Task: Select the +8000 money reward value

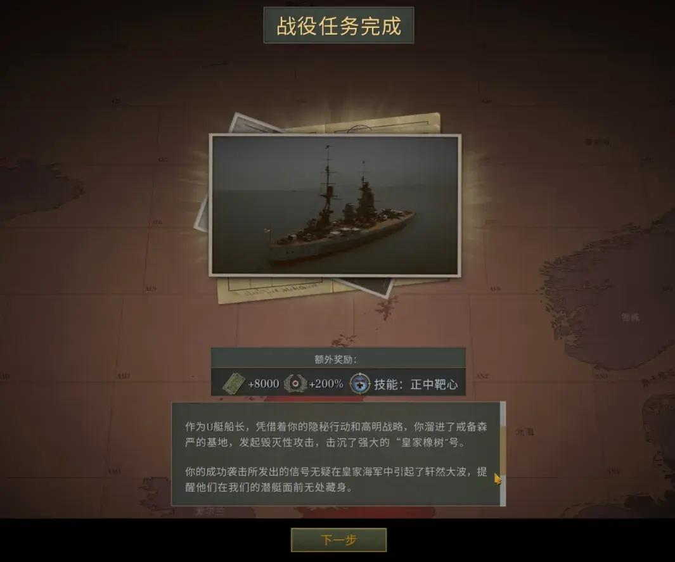Action: pyautogui.click(x=264, y=383)
